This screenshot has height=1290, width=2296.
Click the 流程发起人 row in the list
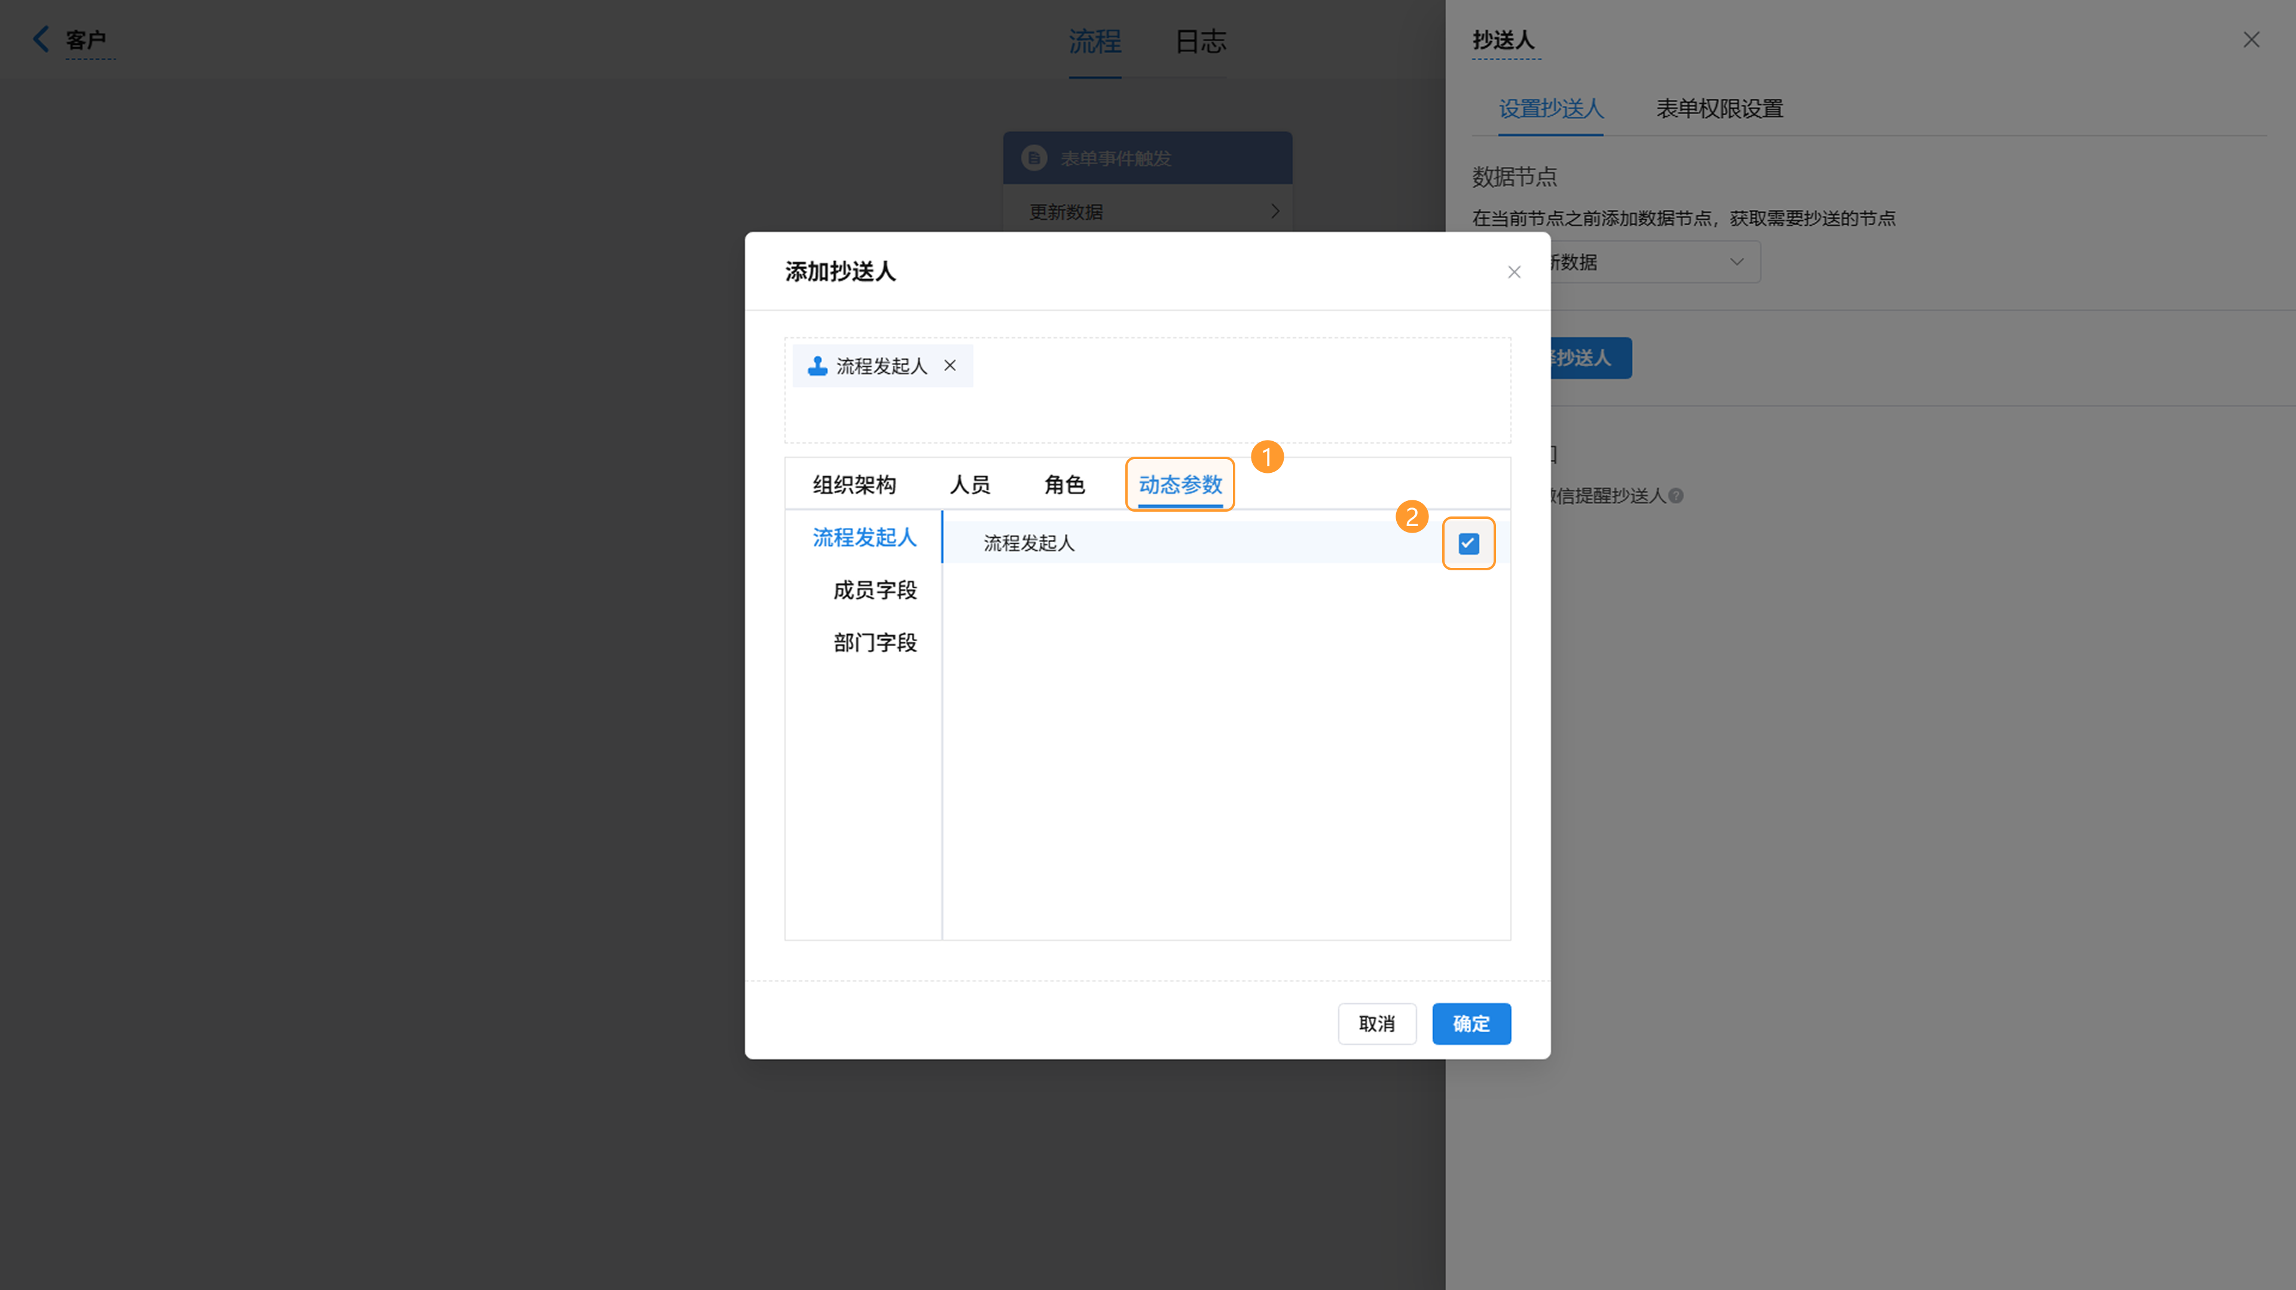(1226, 543)
